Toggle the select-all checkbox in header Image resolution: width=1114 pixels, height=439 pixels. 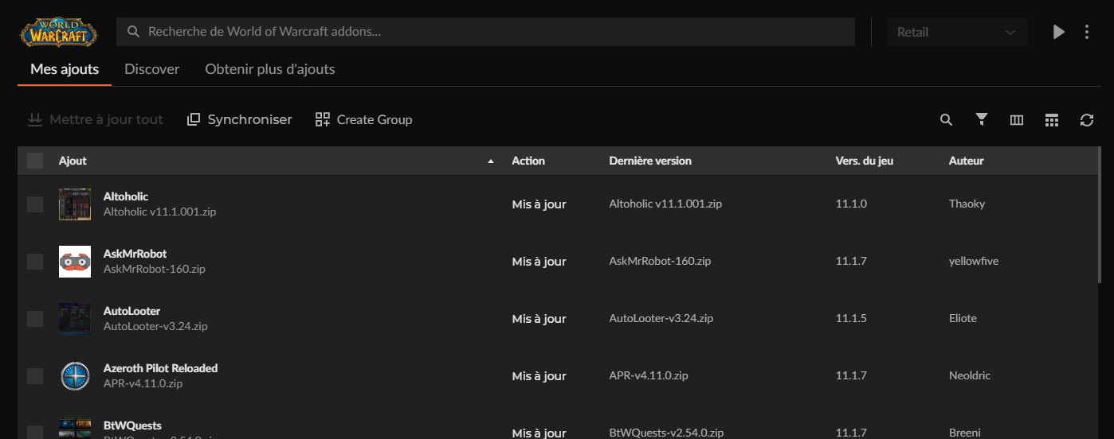click(x=35, y=161)
